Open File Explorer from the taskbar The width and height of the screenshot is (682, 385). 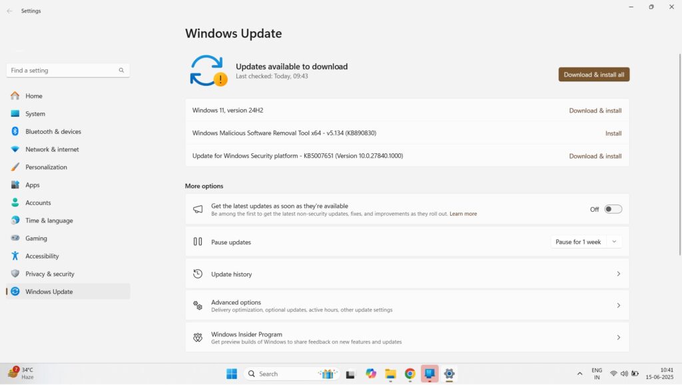tap(390, 374)
